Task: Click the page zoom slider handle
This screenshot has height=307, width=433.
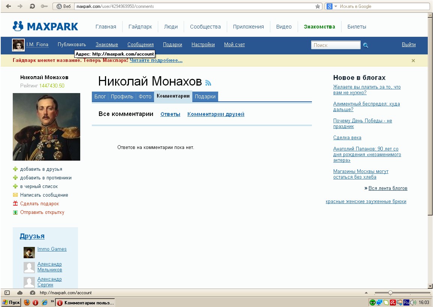Action: click(x=390, y=293)
